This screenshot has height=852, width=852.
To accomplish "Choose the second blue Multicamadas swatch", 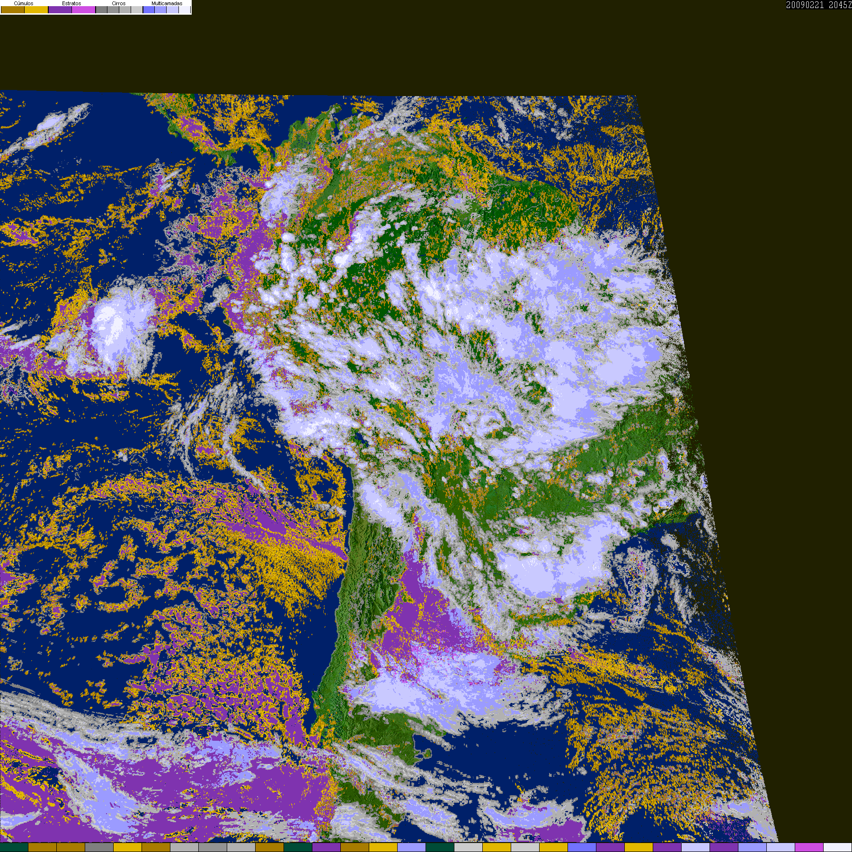I will [160, 9].
